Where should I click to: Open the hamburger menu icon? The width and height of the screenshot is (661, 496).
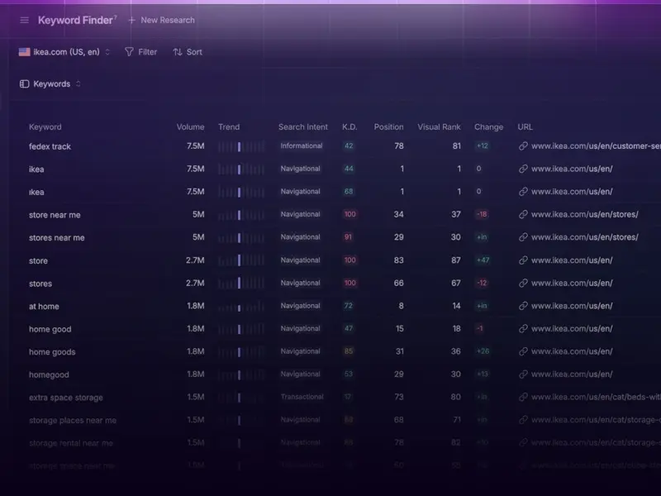click(x=25, y=20)
